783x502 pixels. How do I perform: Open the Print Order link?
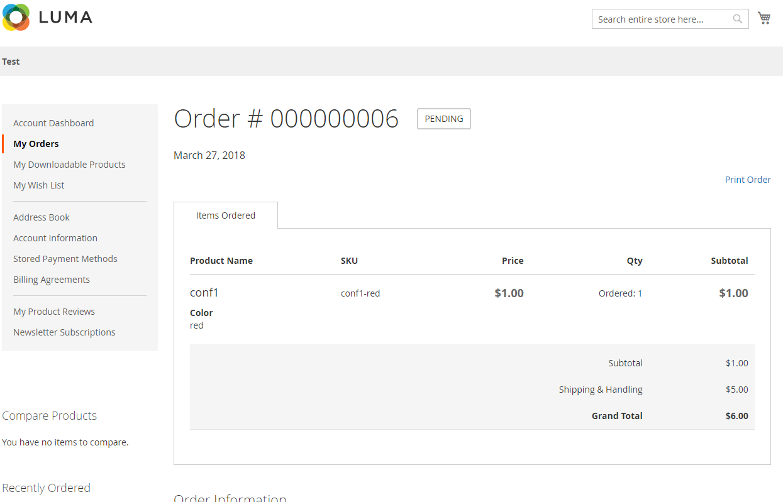click(x=748, y=180)
